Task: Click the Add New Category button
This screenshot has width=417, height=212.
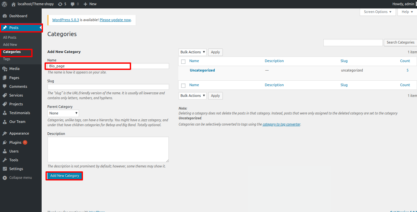Action: (64, 176)
